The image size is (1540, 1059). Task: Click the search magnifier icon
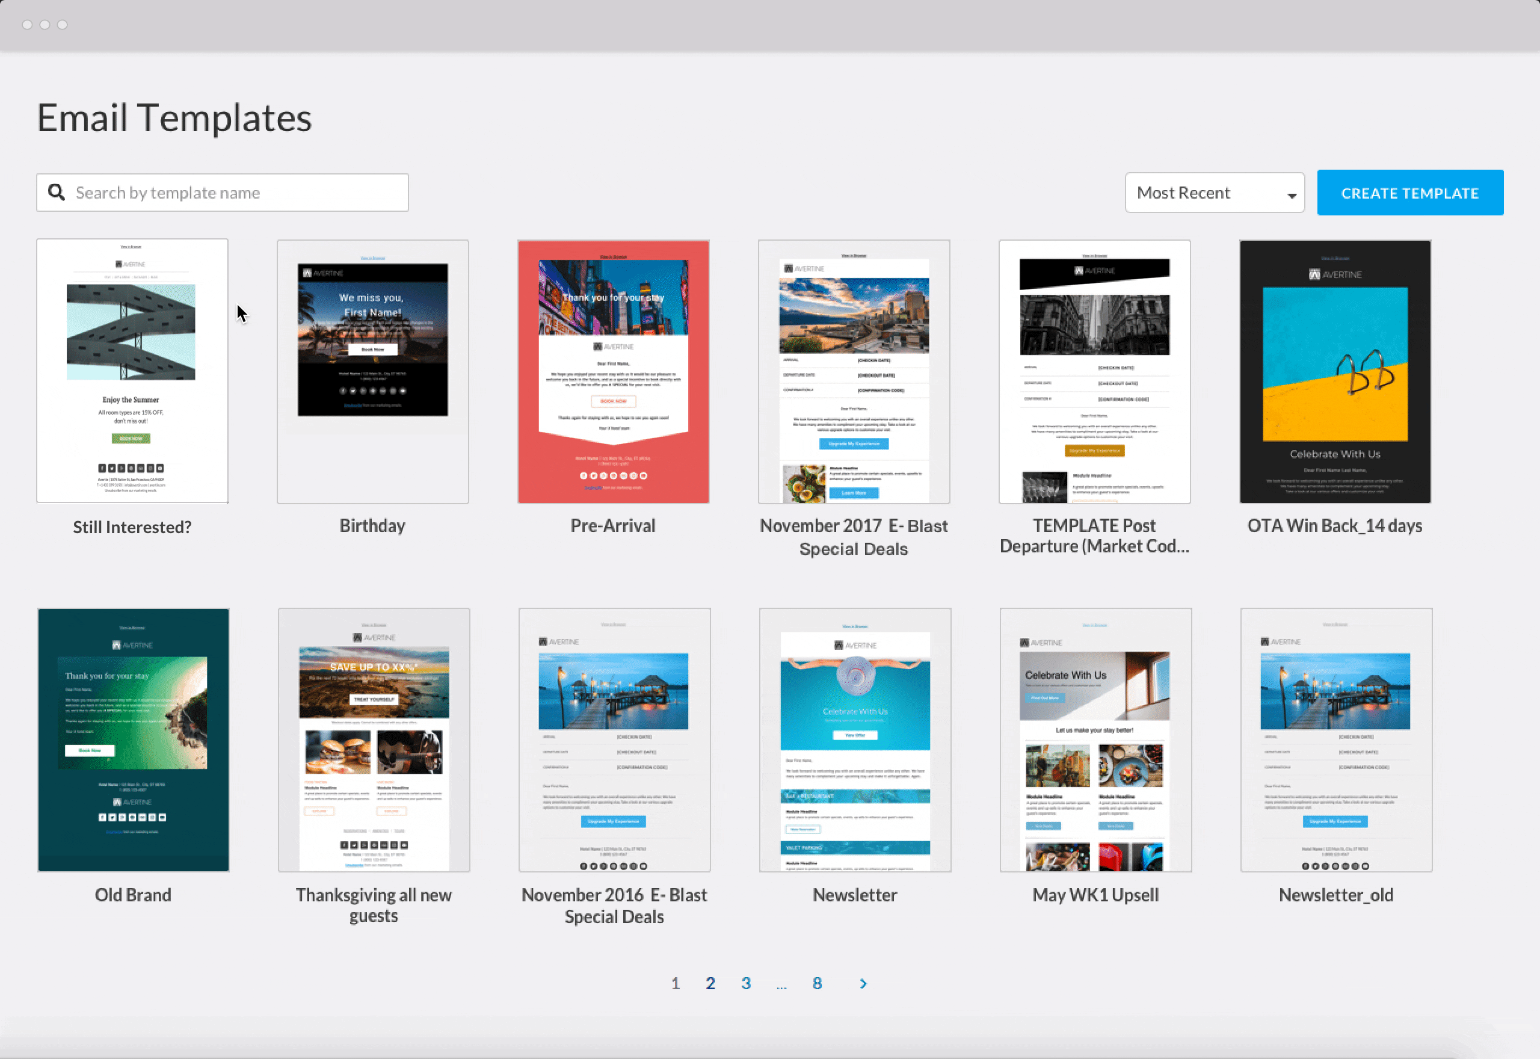57,193
